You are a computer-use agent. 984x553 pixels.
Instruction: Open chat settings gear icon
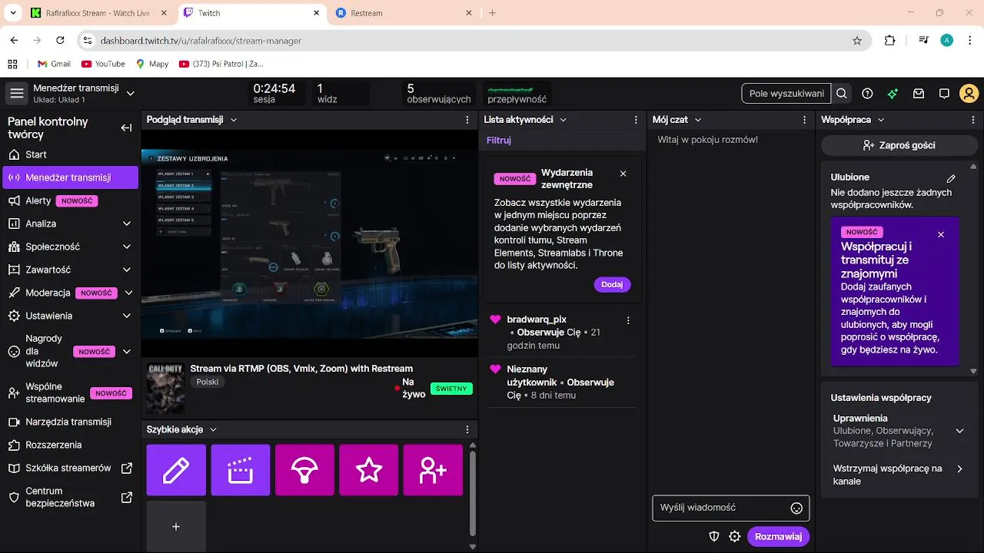point(735,536)
